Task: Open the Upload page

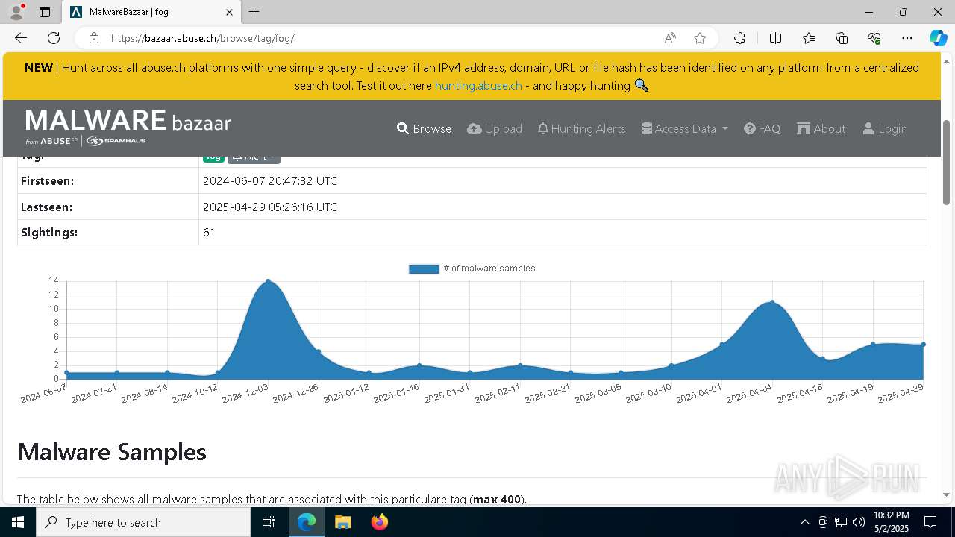Action: point(495,128)
